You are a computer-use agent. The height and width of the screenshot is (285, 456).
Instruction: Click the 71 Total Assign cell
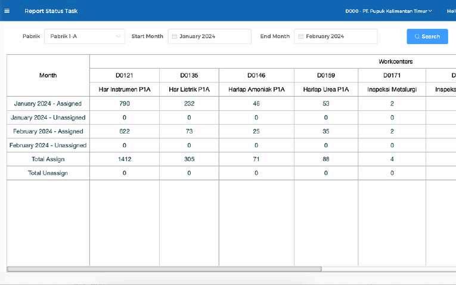[x=256, y=159]
